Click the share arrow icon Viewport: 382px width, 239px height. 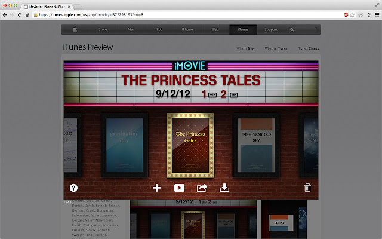[x=202, y=188]
